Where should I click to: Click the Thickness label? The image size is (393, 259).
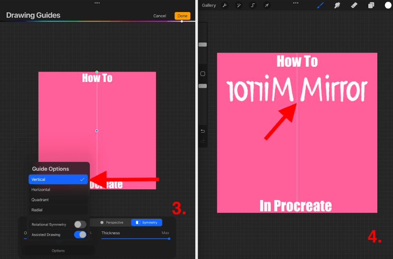click(x=111, y=233)
